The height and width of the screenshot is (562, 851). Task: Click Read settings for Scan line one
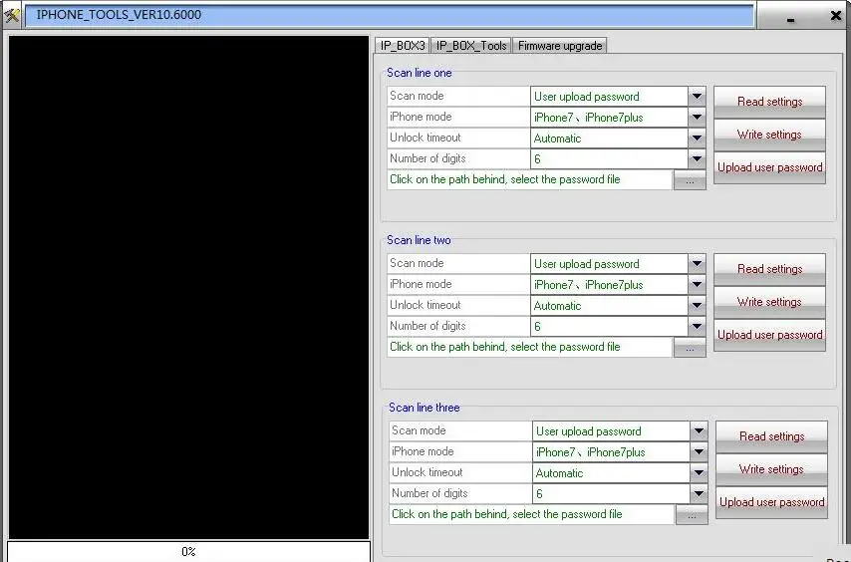tap(769, 102)
